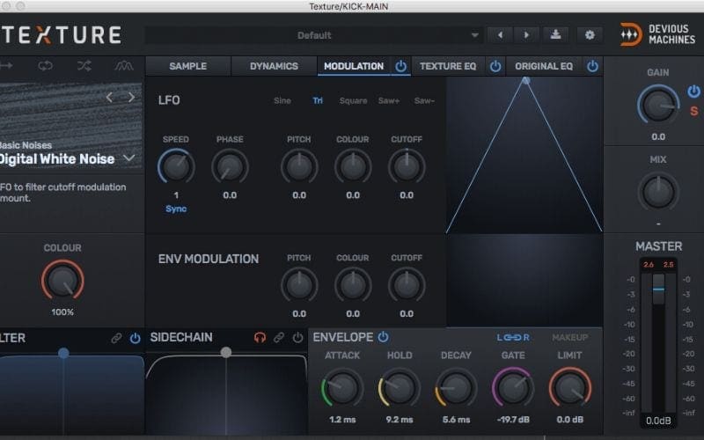Select the Saw+ LFO waveform

pyautogui.click(x=389, y=100)
